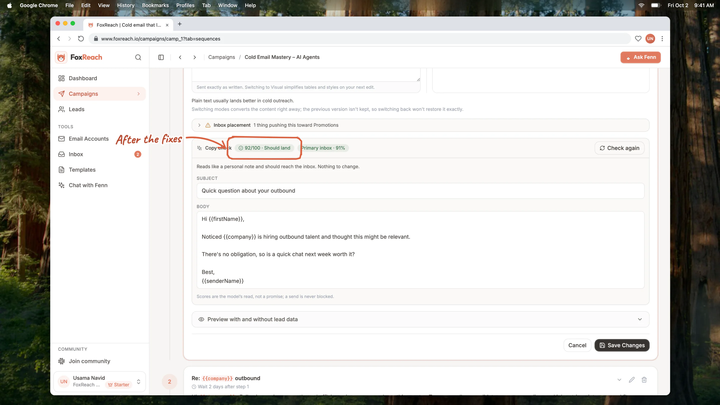Reload the page in Chrome
Image resolution: width=720 pixels, height=405 pixels.
point(81,39)
